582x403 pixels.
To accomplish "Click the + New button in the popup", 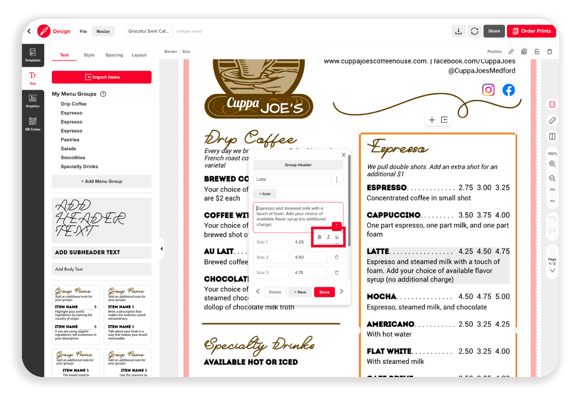I will (300, 292).
